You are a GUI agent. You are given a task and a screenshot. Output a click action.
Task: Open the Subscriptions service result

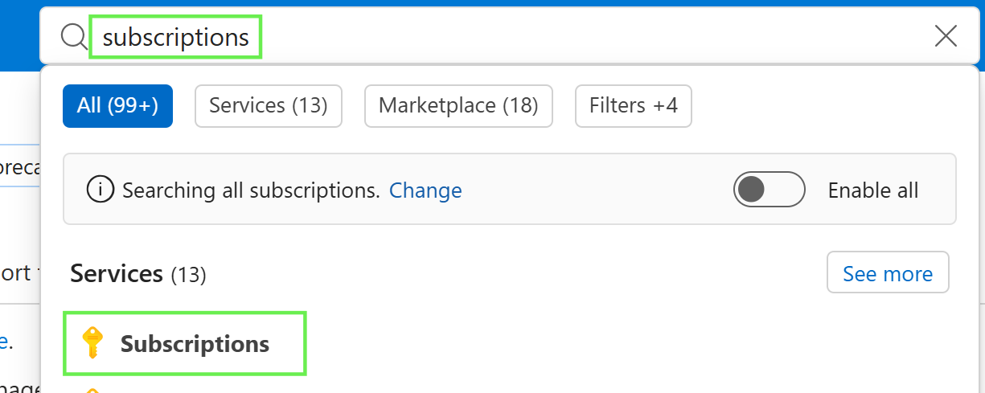185,343
